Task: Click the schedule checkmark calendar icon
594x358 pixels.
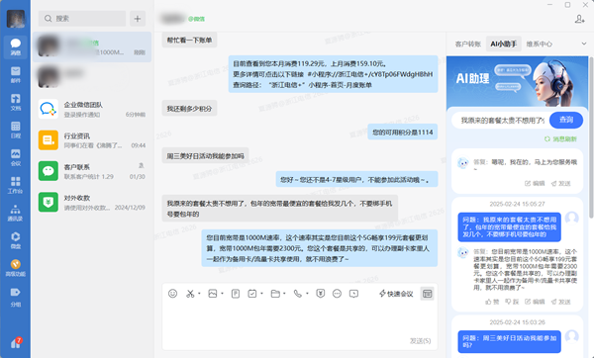Action: pos(252,294)
